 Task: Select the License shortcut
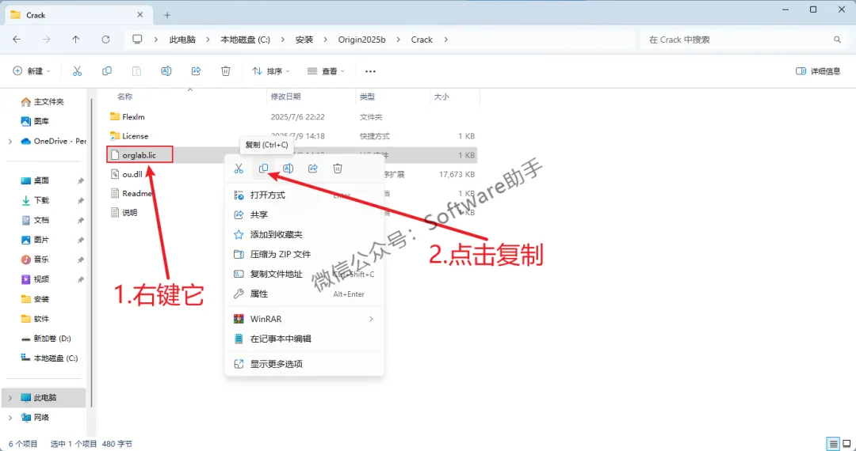(x=135, y=135)
